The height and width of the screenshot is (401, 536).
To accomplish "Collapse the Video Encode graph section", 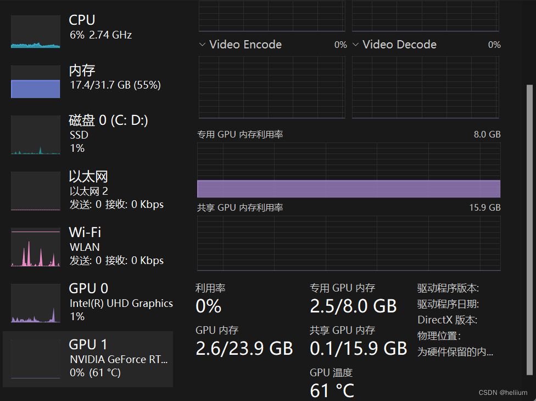I will (202, 45).
